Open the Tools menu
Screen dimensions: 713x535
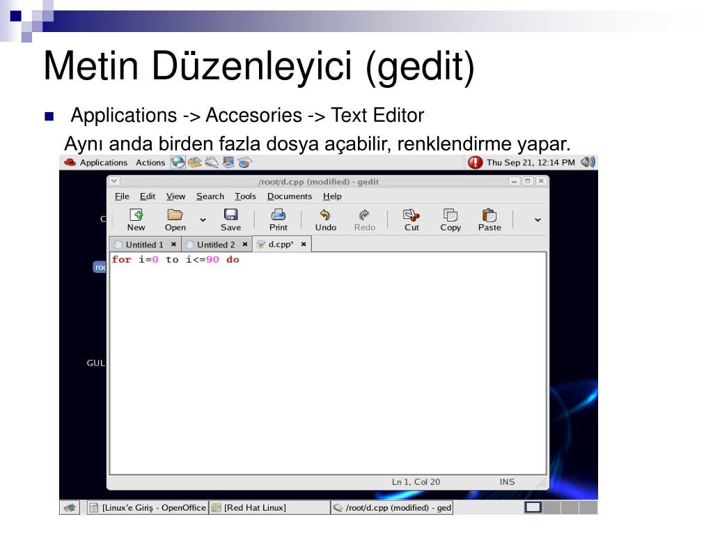pos(245,196)
